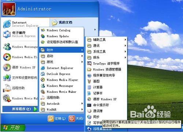The image size is (183, 132).
Task: Open 文件和设置转移向导 in left panel
Action: [20, 78]
